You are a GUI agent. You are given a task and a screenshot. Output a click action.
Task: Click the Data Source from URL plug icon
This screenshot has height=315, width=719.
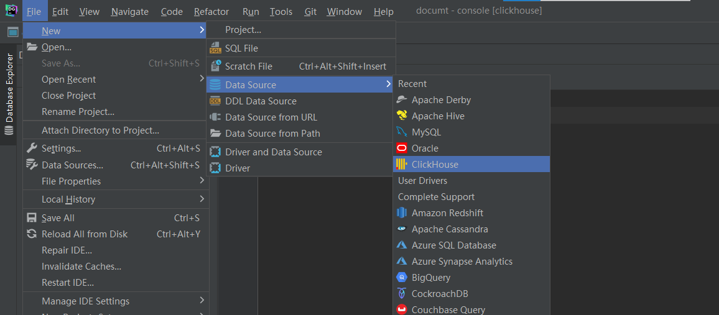pos(216,117)
